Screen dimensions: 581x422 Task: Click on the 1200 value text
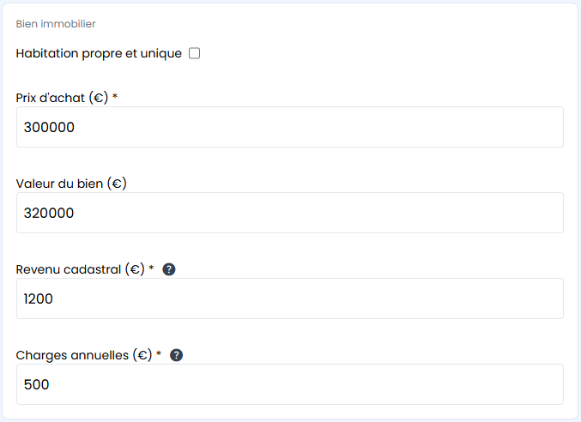(39, 299)
